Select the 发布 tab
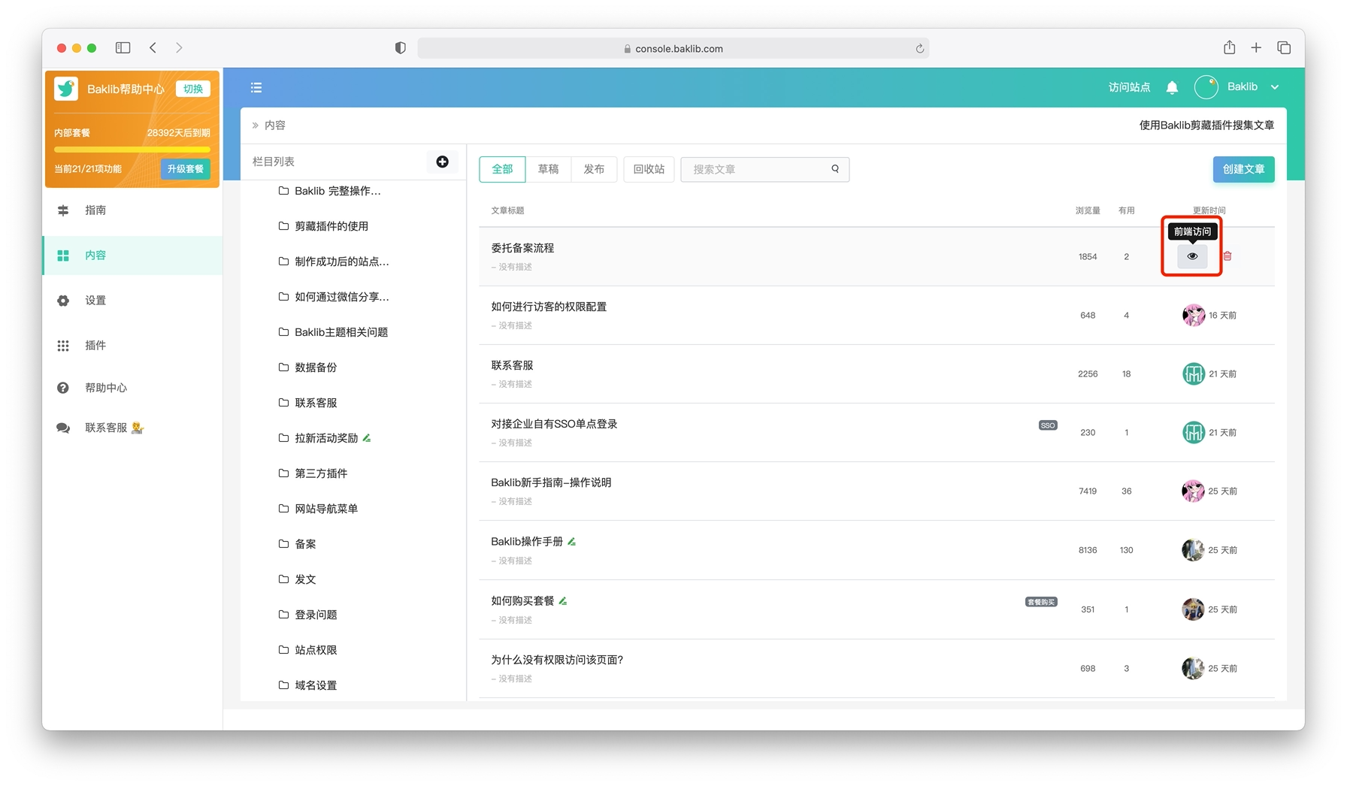1347x786 pixels. point(594,169)
